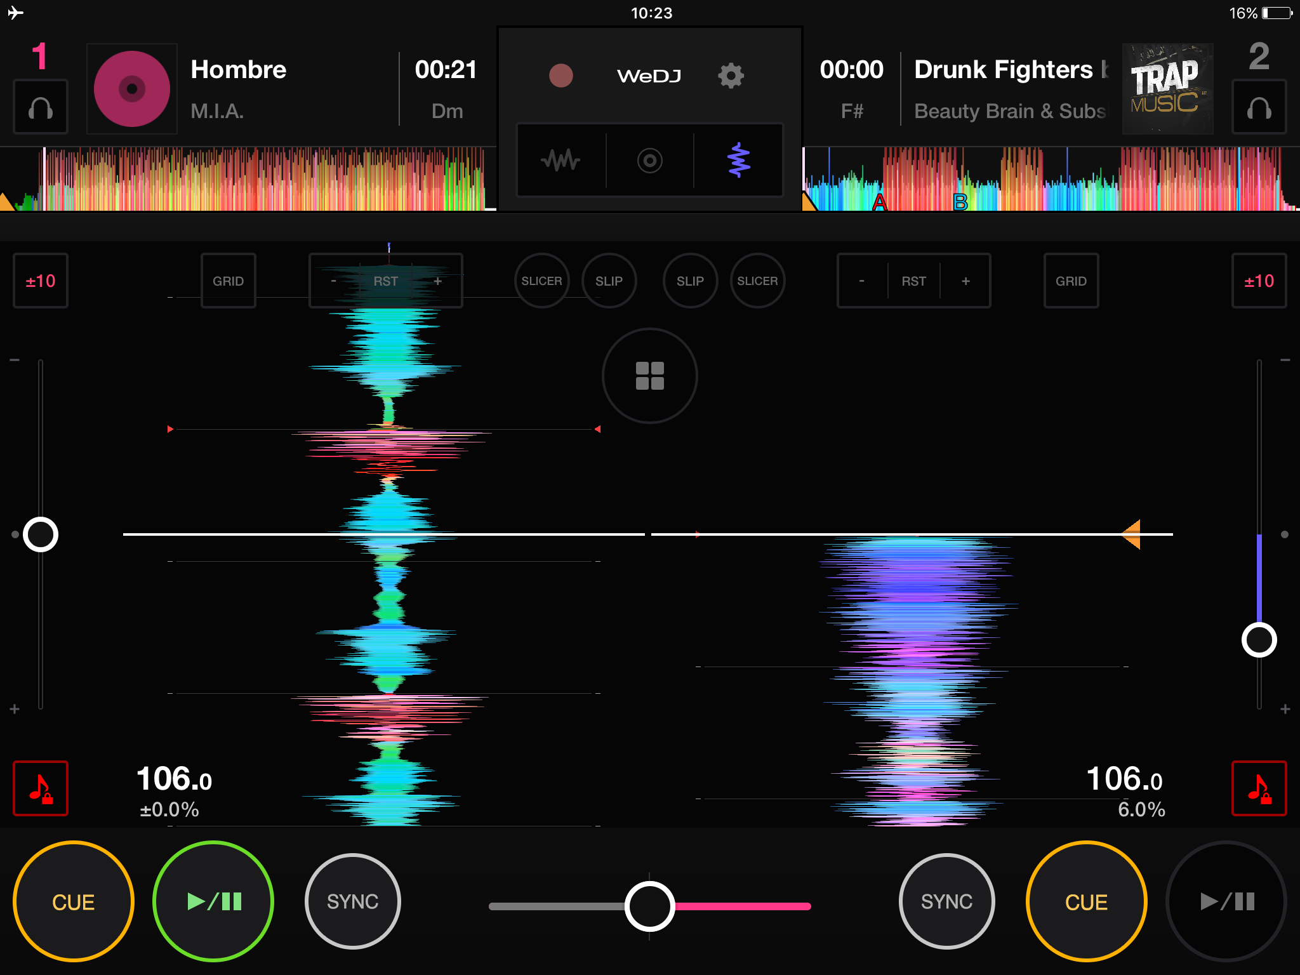Tap the deck number 2 label

[x=1259, y=56]
